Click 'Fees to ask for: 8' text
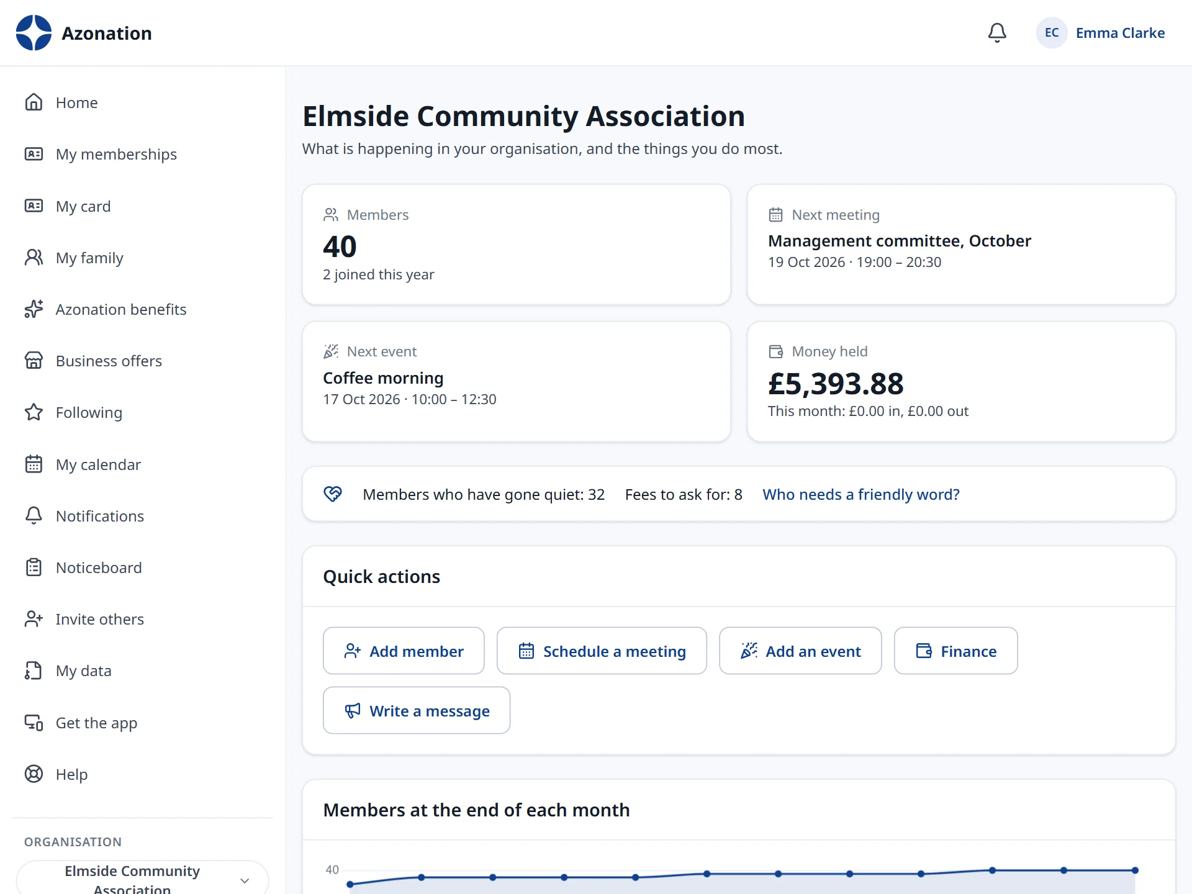 684,494
